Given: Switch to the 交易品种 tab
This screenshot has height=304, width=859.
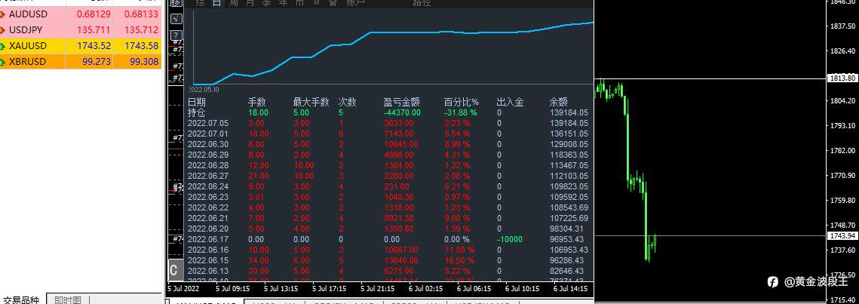Looking at the screenshot, I should pyautogui.click(x=22, y=299).
